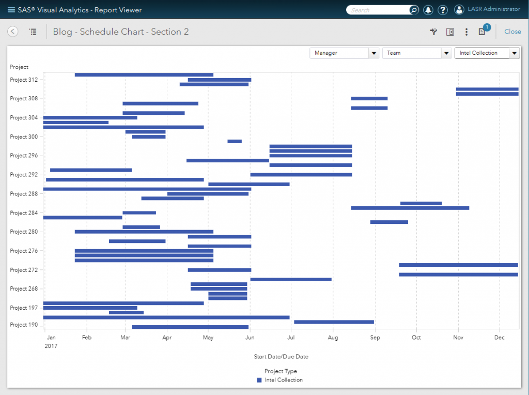Open the application hamburger menu

tap(10, 9)
